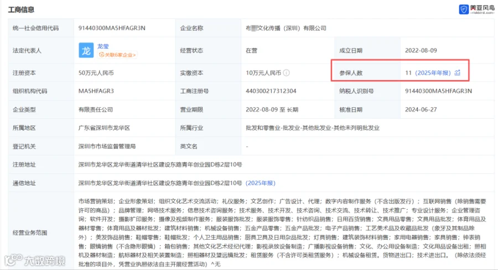Select the 核准日期 label

tap(351, 110)
